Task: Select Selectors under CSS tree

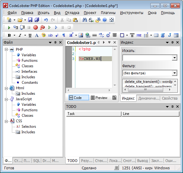Action: pos(29,127)
